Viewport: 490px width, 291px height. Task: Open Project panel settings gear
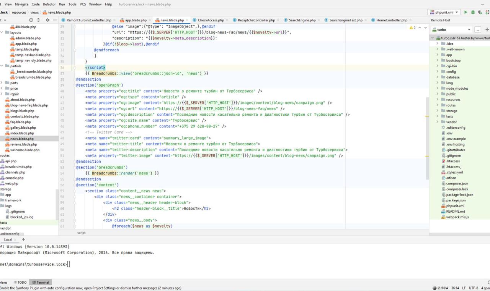(47, 20)
